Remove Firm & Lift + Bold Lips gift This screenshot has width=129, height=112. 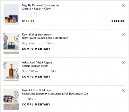(x=123, y=90)
